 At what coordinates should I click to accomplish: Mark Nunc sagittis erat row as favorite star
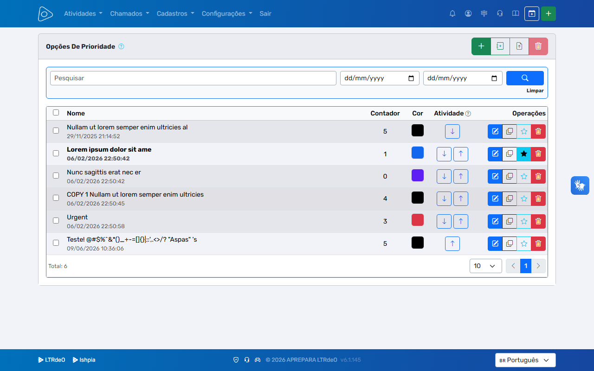tap(524, 176)
